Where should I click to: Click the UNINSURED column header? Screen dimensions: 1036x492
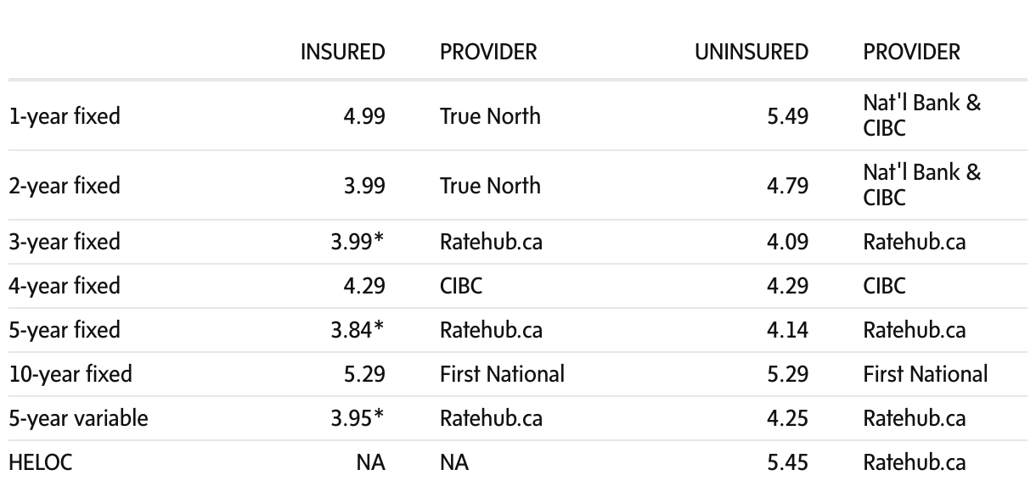pyautogui.click(x=751, y=52)
